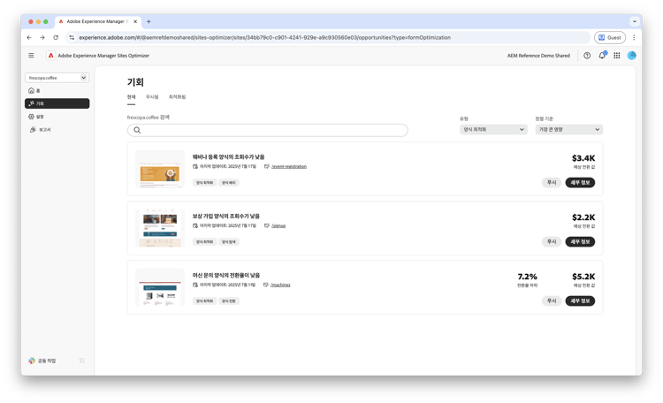Ignore the $3.4K webinar opportunity
663x403 pixels.
pyautogui.click(x=552, y=183)
